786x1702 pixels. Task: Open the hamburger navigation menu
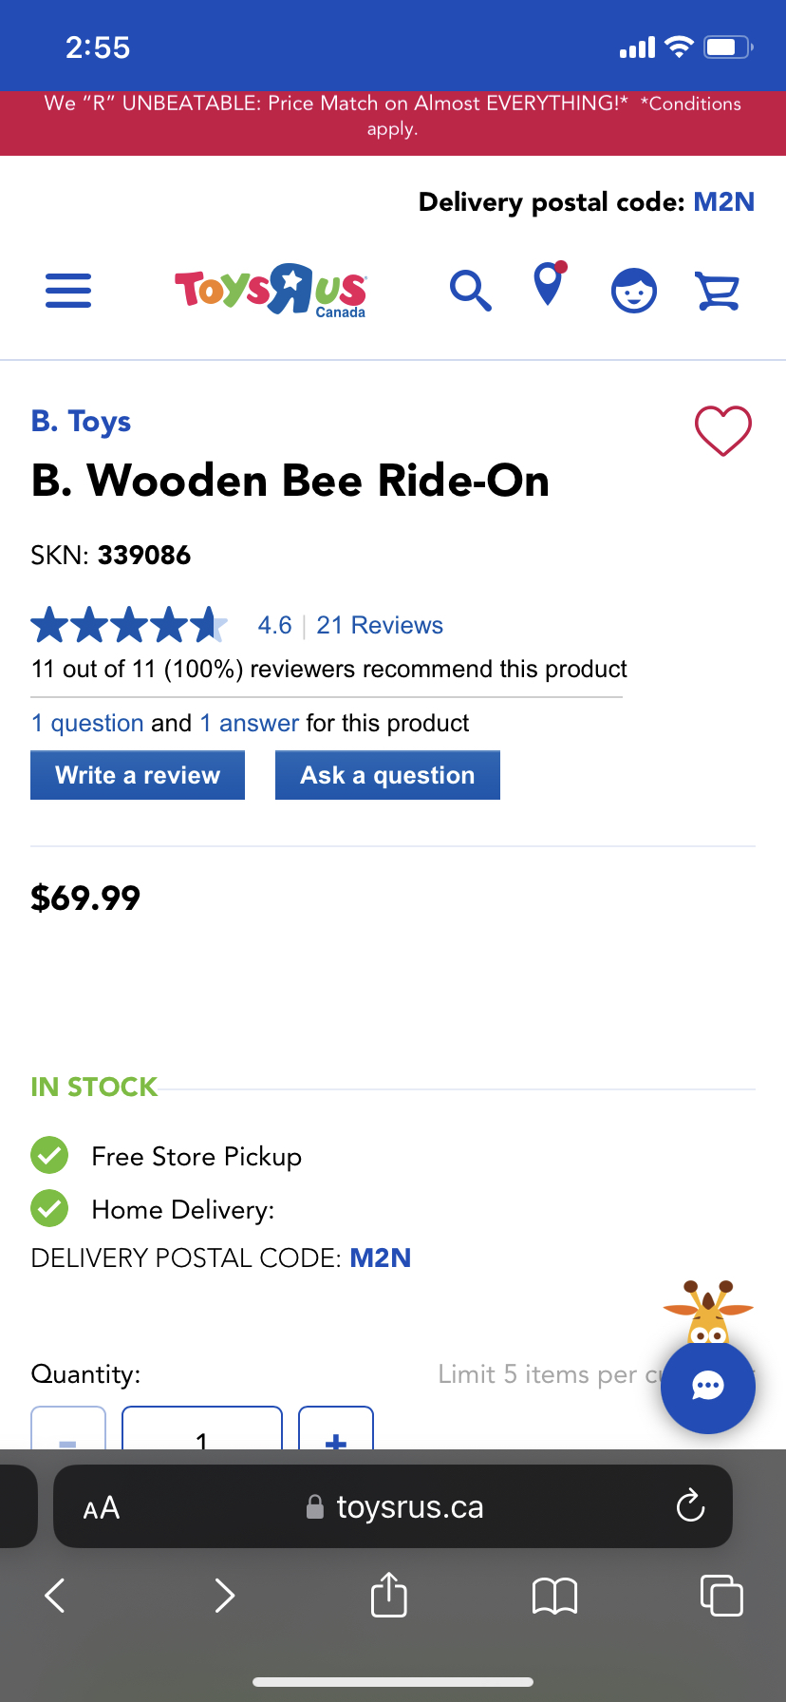[67, 291]
